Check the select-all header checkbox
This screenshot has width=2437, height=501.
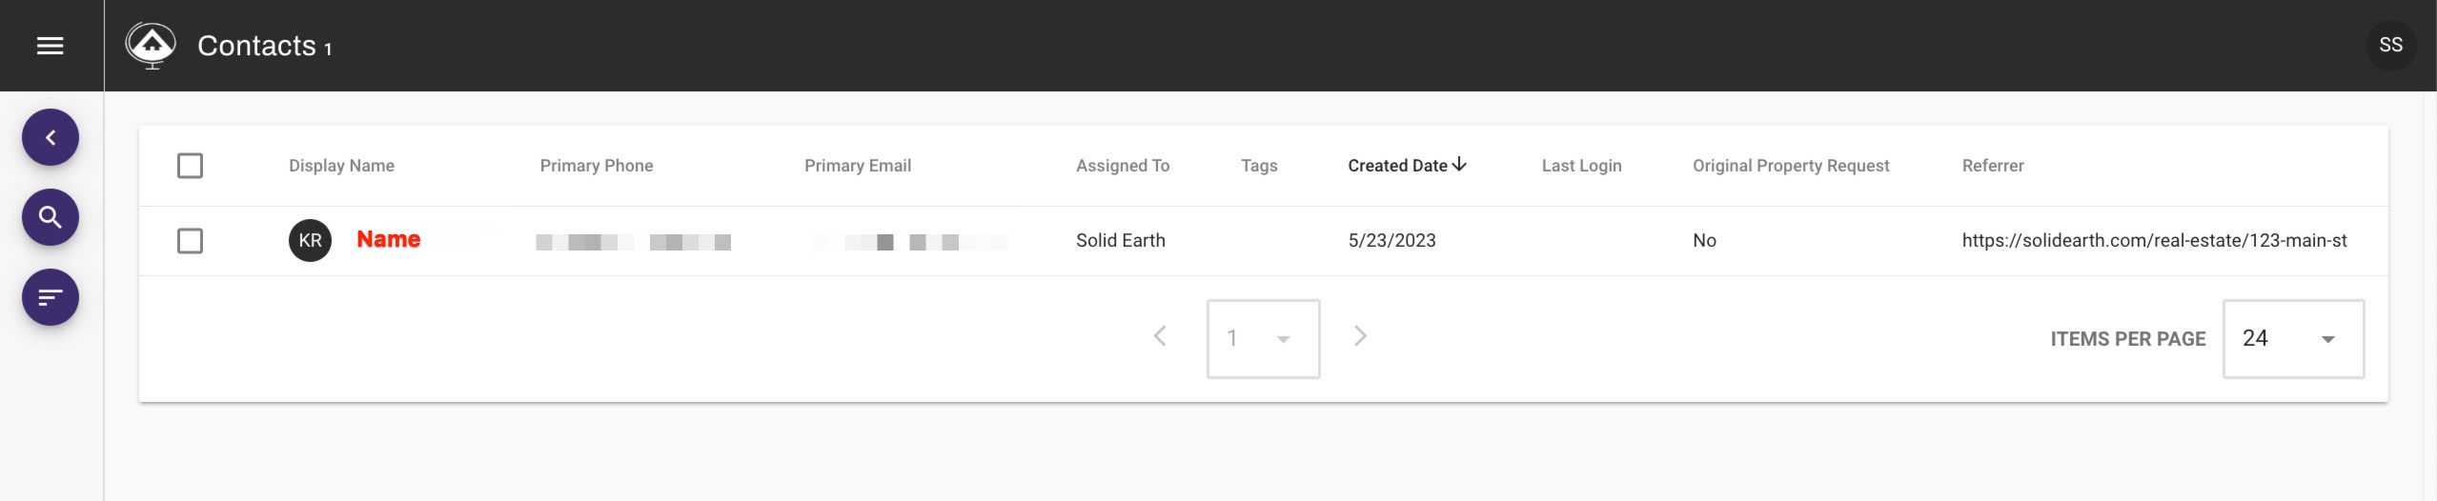click(190, 166)
